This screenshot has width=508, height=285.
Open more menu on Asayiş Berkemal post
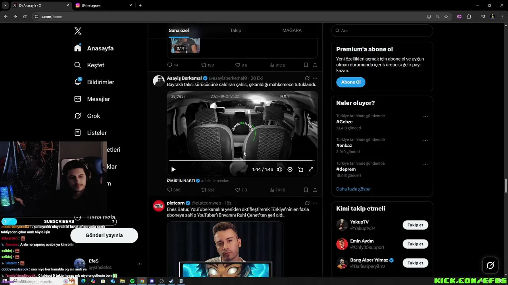point(315,78)
